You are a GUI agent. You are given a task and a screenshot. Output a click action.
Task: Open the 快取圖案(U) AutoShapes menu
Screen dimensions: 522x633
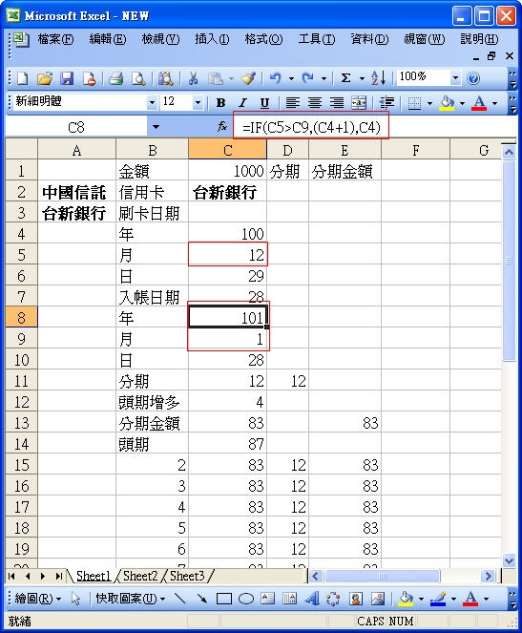131,598
